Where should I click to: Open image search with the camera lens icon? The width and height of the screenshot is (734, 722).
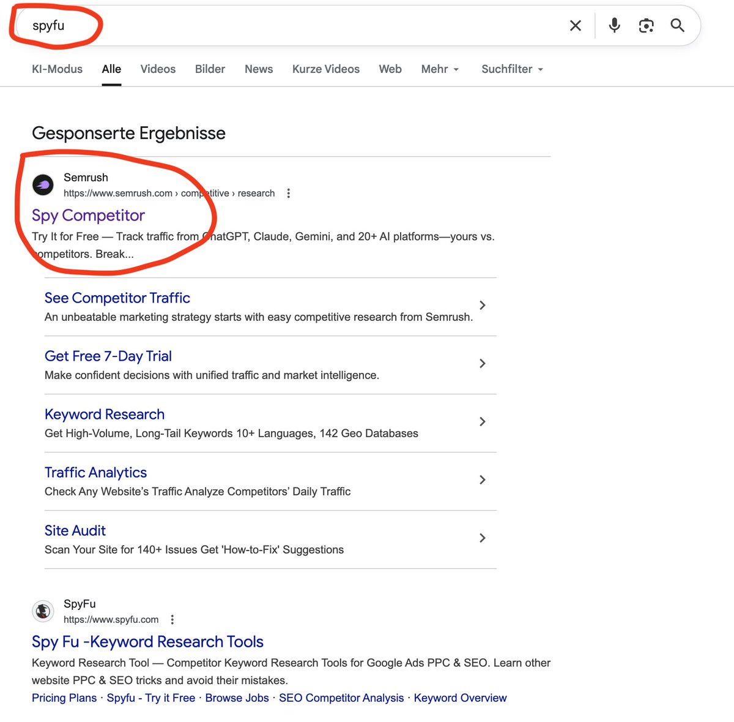pyautogui.click(x=647, y=26)
